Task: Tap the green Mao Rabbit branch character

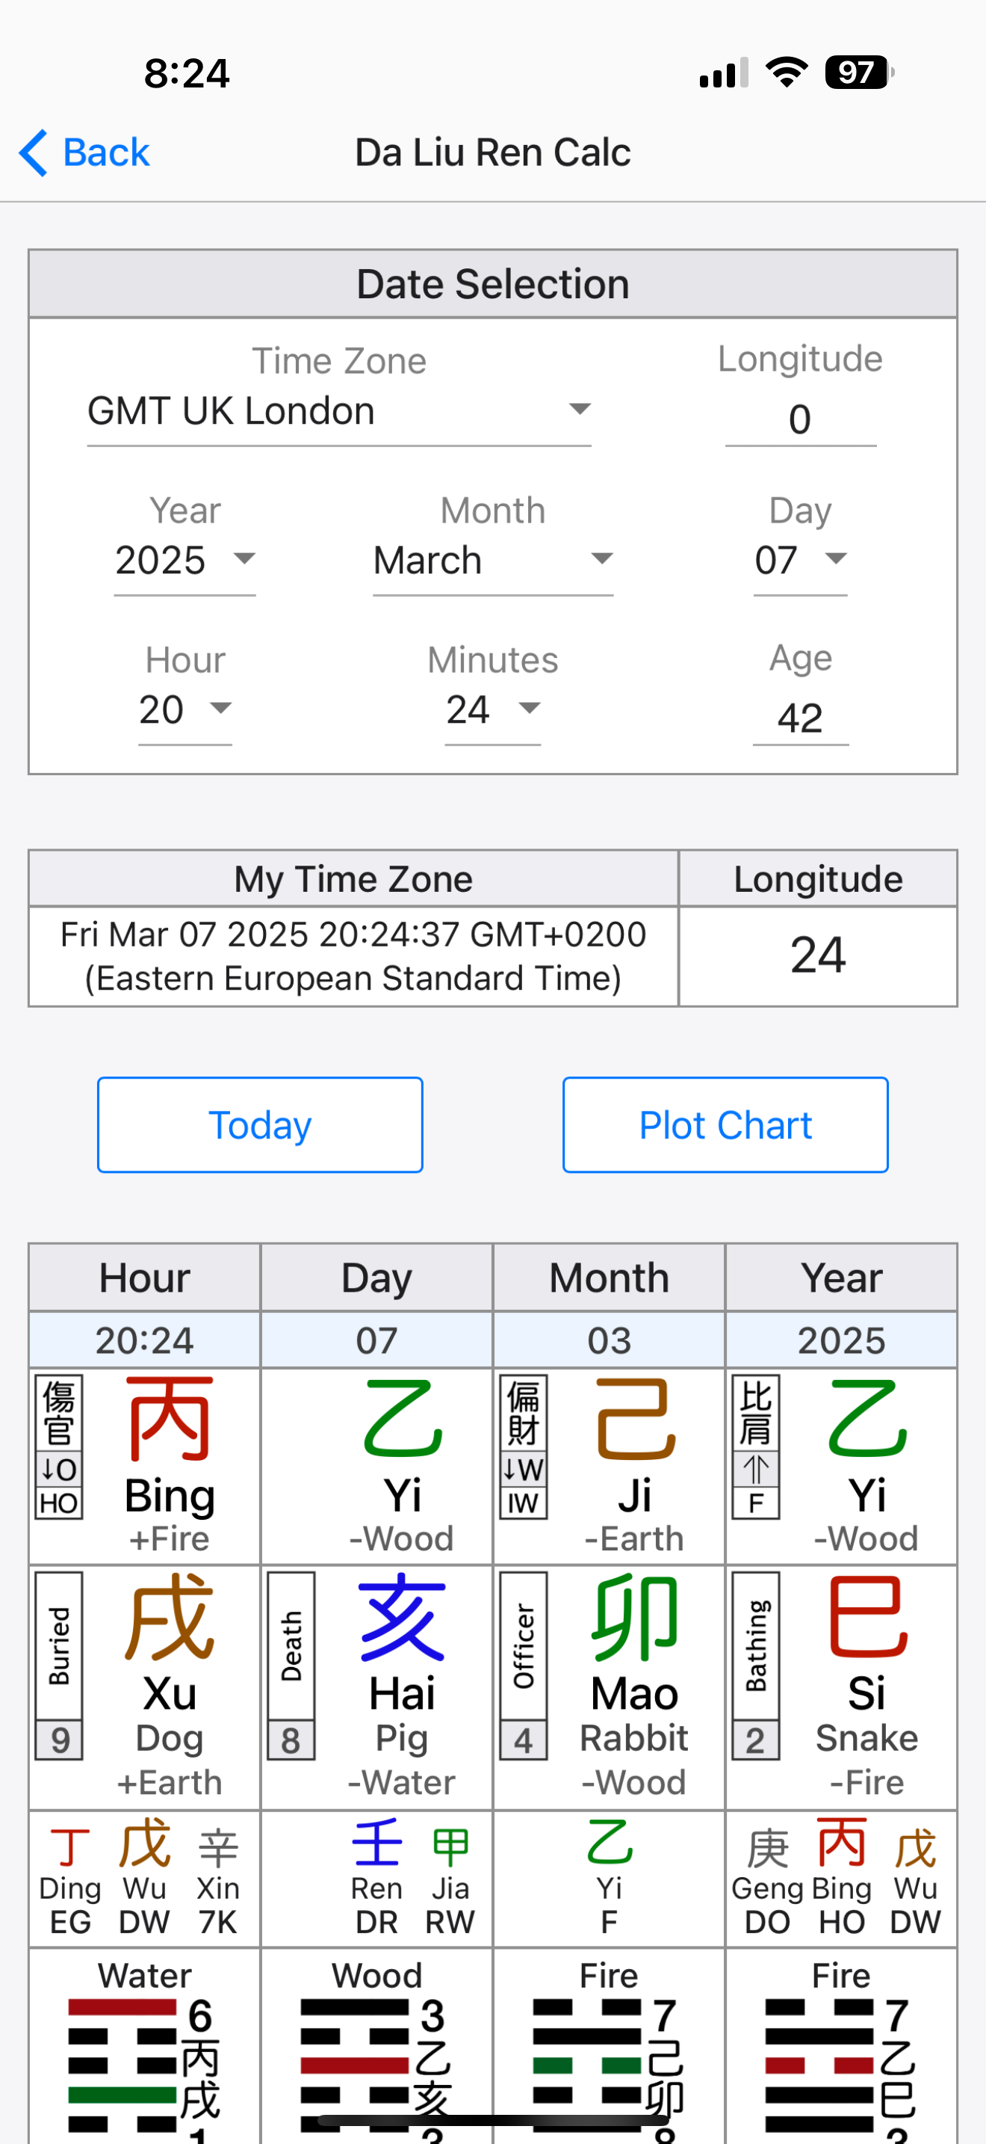Action: point(634,1616)
